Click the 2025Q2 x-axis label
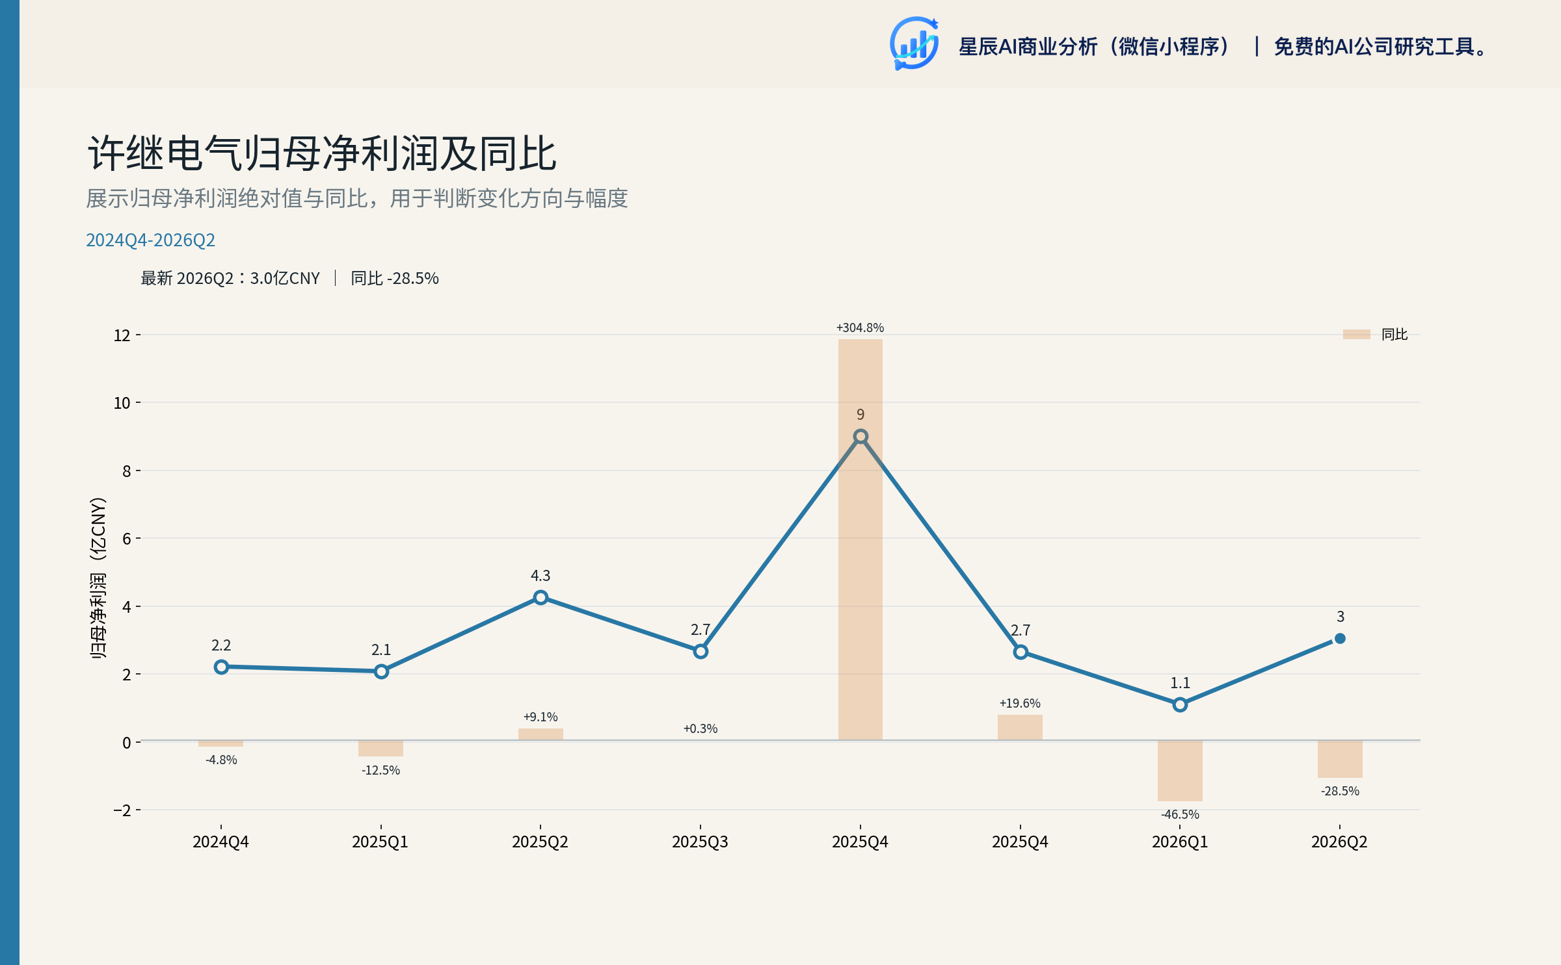 (x=540, y=842)
